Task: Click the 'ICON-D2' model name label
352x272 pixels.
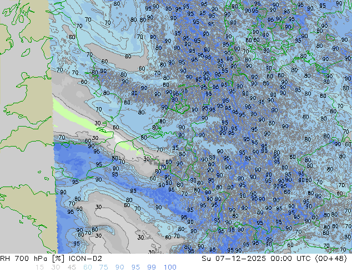Action: [86, 259]
